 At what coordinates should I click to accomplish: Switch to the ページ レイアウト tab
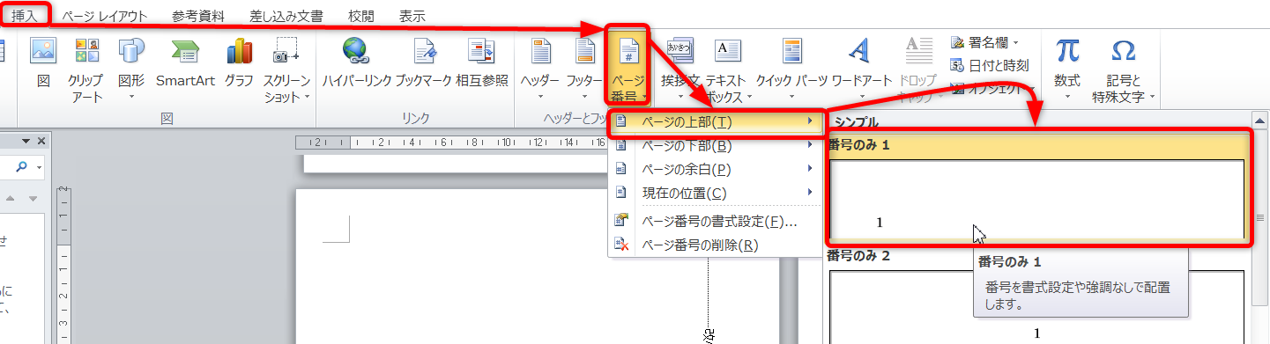click(105, 16)
